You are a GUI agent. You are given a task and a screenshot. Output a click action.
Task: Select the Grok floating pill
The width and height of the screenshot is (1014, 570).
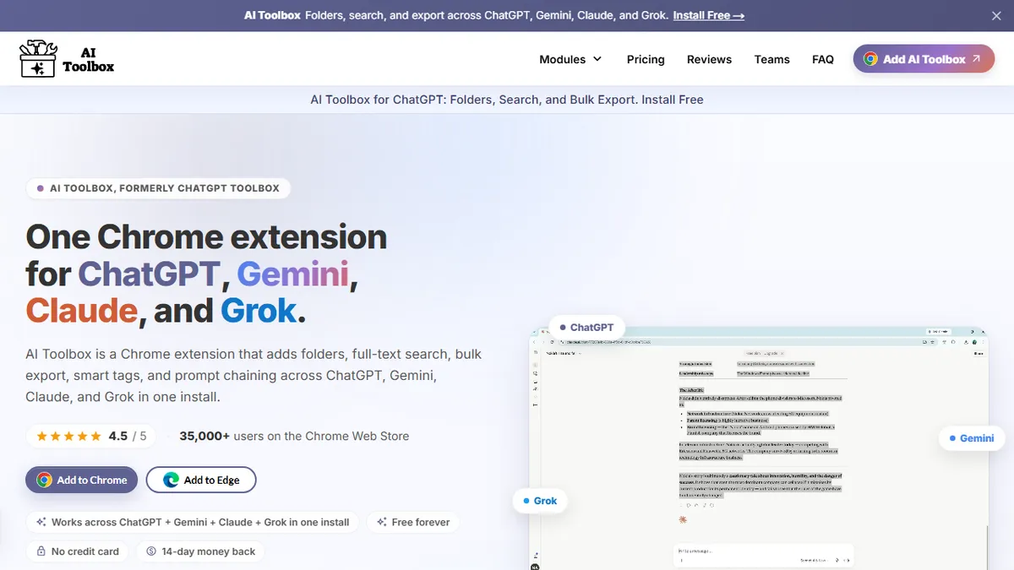pyautogui.click(x=539, y=501)
